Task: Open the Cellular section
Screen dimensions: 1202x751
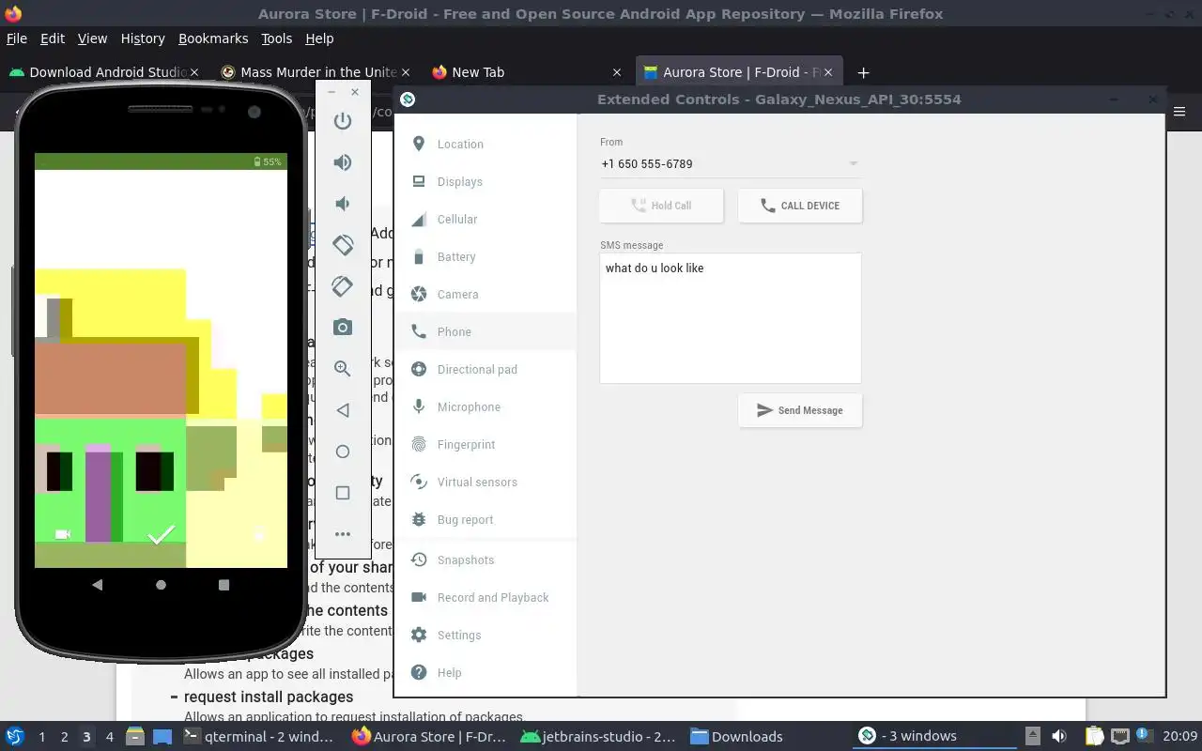Action: pos(485,219)
